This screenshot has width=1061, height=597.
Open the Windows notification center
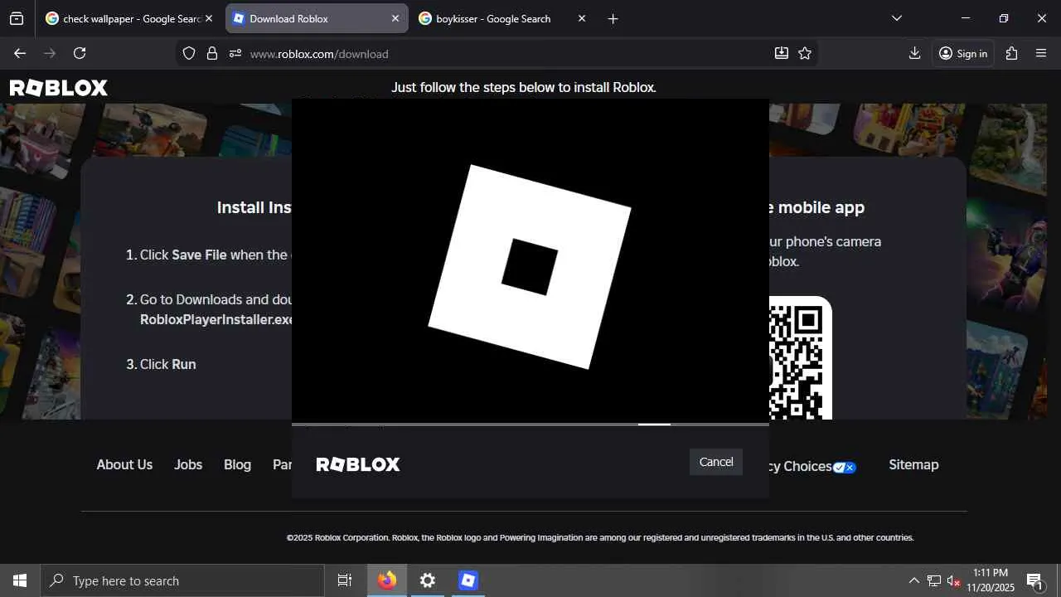[x=1034, y=580]
